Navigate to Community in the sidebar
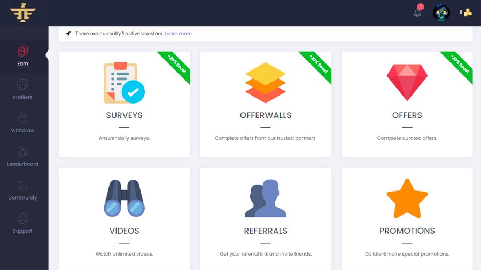481x270 pixels. coord(22,190)
